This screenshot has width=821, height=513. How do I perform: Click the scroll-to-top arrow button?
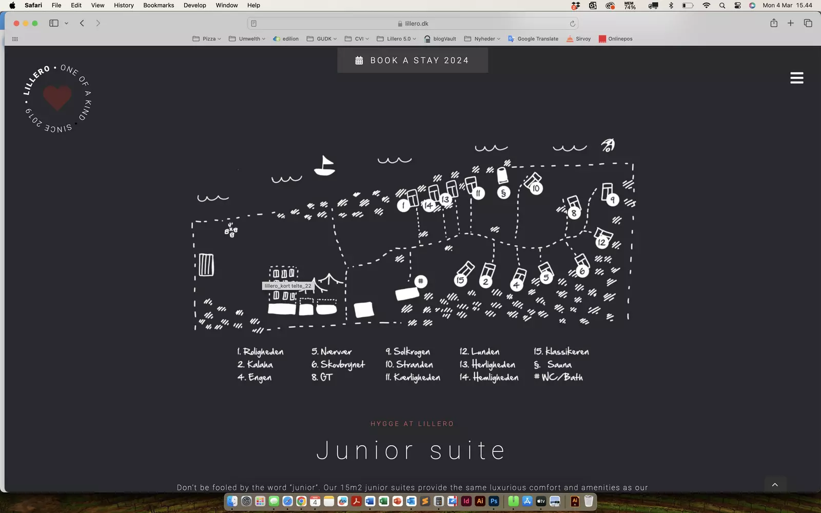point(775,485)
